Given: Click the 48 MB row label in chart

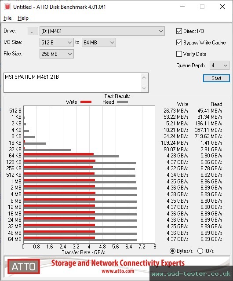Looking at the screenshot, I should [x=15, y=233].
